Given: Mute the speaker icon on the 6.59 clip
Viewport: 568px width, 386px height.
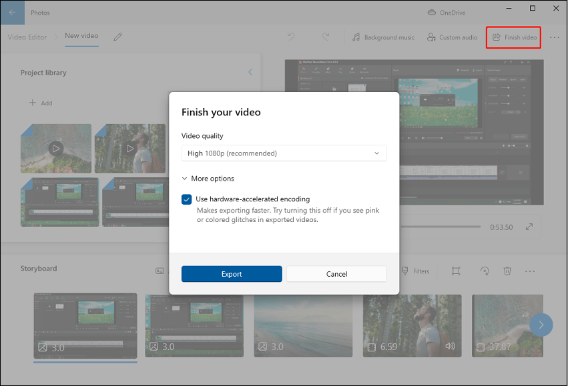Looking at the screenshot, I should click(450, 346).
